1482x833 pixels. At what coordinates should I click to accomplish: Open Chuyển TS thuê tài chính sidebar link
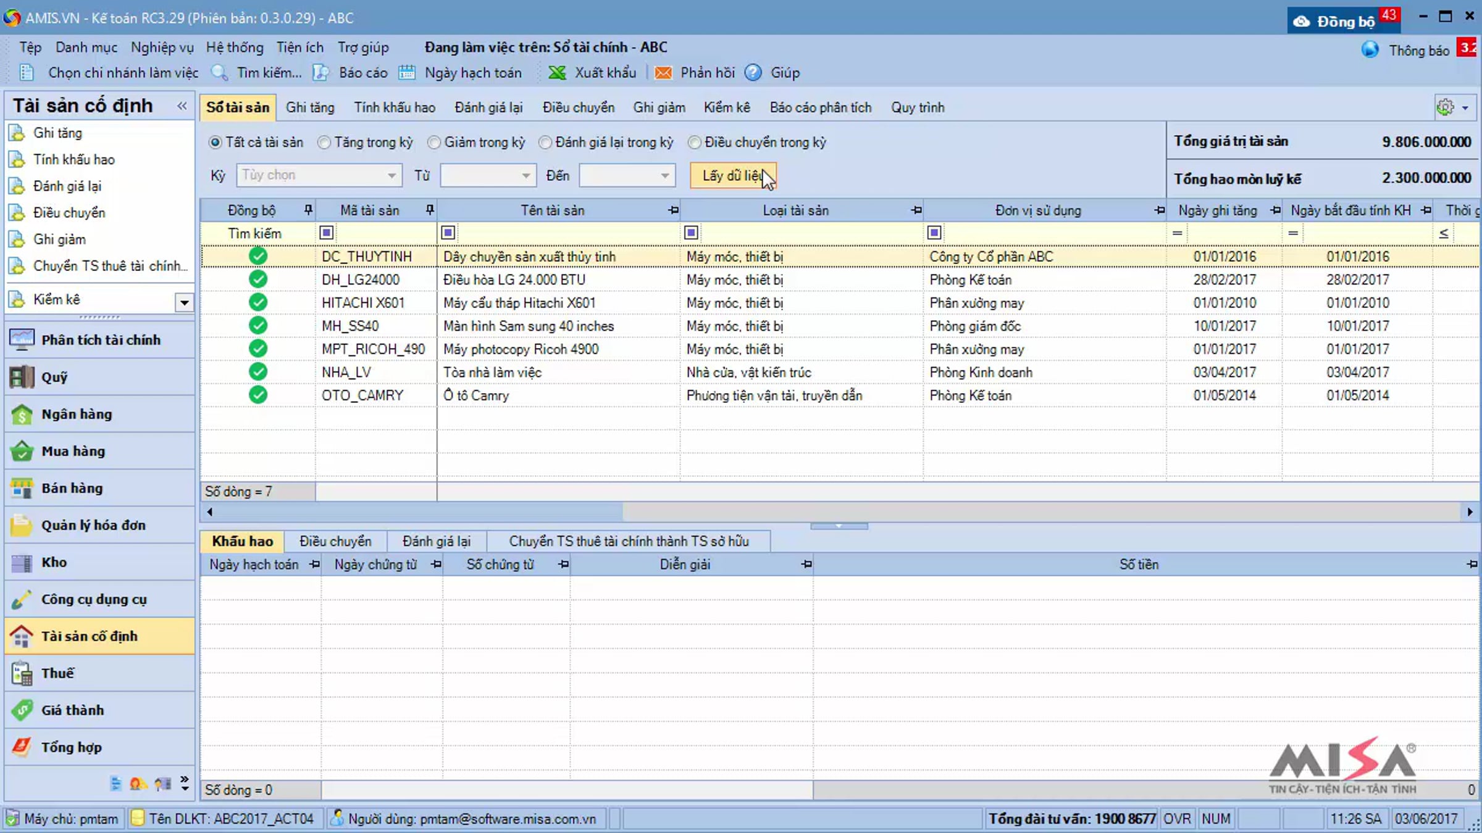click(111, 266)
